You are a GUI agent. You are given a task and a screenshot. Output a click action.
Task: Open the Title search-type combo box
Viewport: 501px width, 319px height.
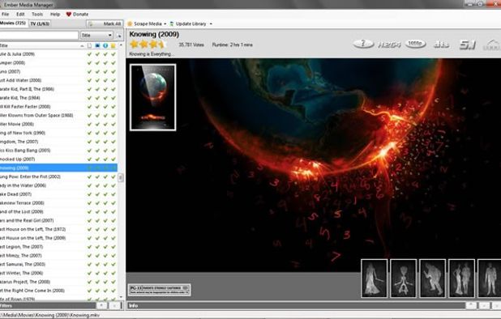[x=96, y=35]
